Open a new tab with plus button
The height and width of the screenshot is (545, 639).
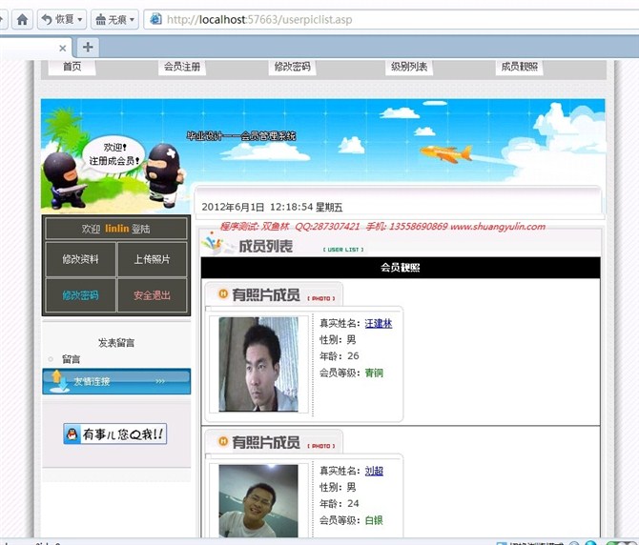pyautogui.click(x=88, y=47)
